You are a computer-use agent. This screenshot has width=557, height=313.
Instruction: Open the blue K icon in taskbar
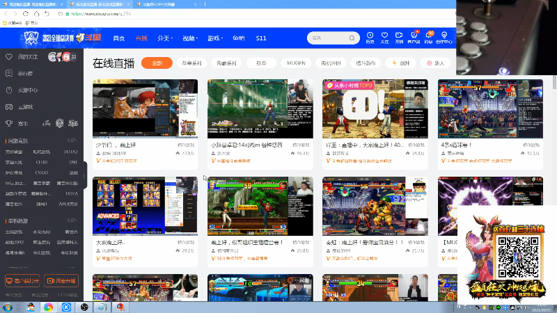tap(66, 307)
